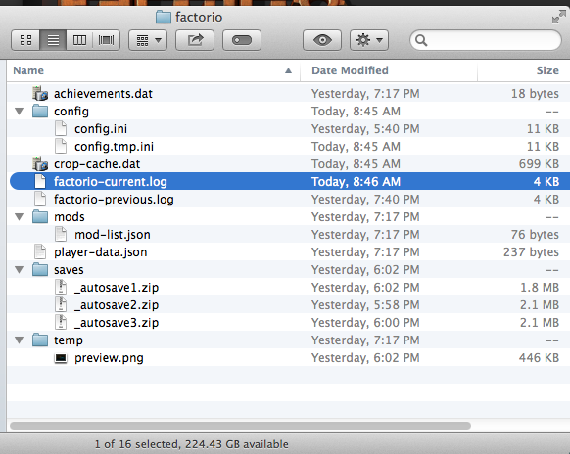Select the config folder icon
The width and height of the screenshot is (570, 454).
point(40,112)
